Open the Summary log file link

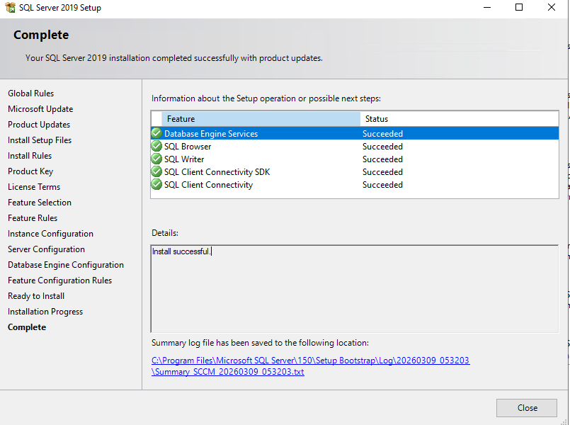pyautogui.click(x=310, y=361)
